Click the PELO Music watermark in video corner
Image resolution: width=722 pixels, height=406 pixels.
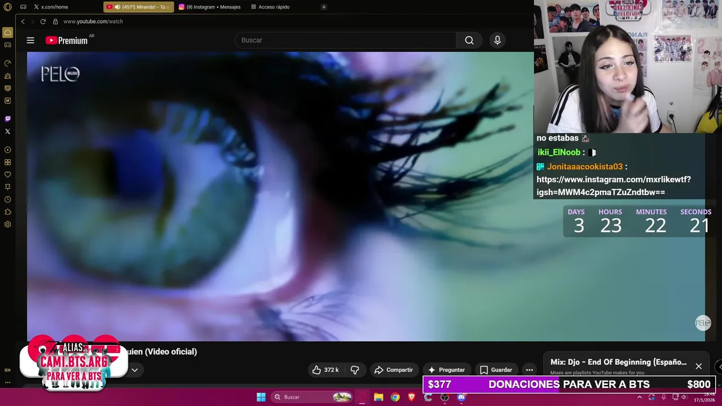click(x=703, y=323)
